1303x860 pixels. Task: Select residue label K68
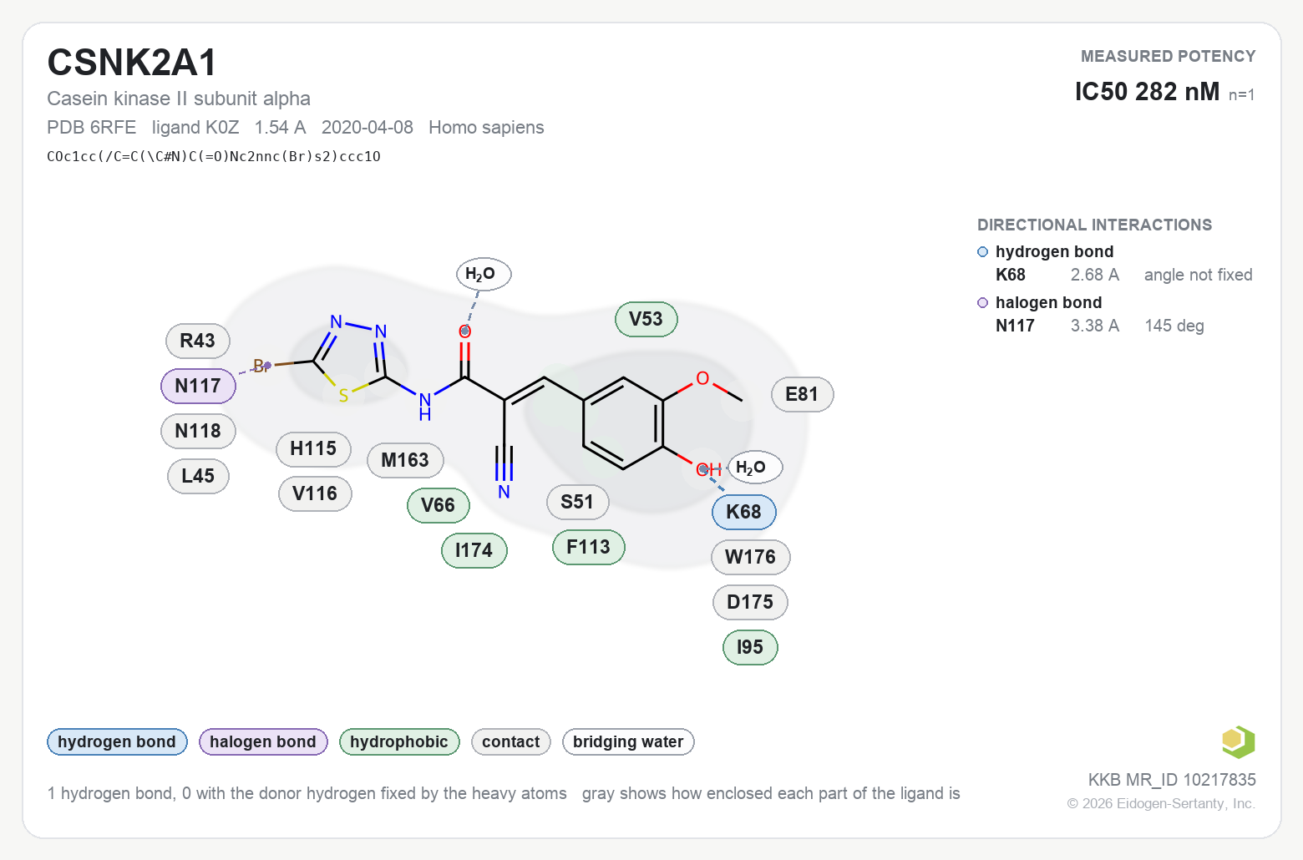tap(743, 512)
